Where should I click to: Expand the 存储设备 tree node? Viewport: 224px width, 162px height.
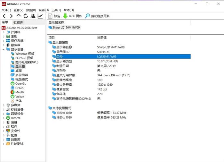pos(4,109)
